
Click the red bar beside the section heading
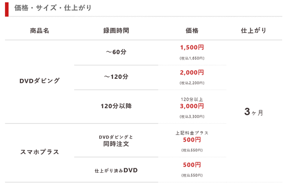tap(7, 8)
